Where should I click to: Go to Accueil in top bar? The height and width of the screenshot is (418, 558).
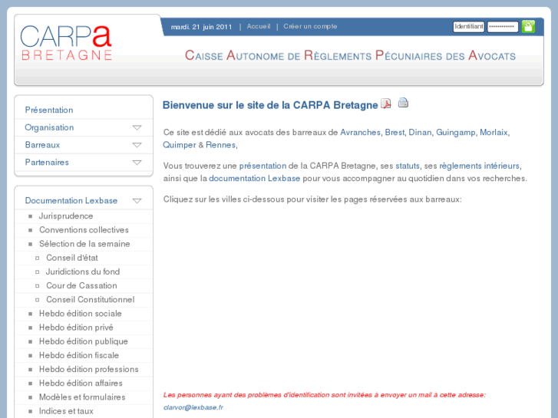[259, 26]
